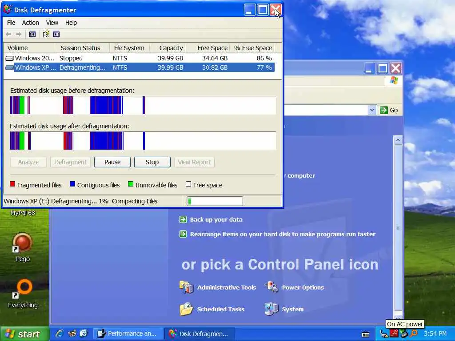The width and height of the screenshot is (455, 341).
Task: Click the Disk Defragmen... taskbar button
Action: click(200, 334)
